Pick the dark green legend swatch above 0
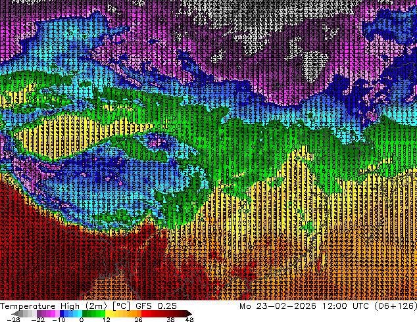This screenshot has width=417, height=322. tap(85, 313)
